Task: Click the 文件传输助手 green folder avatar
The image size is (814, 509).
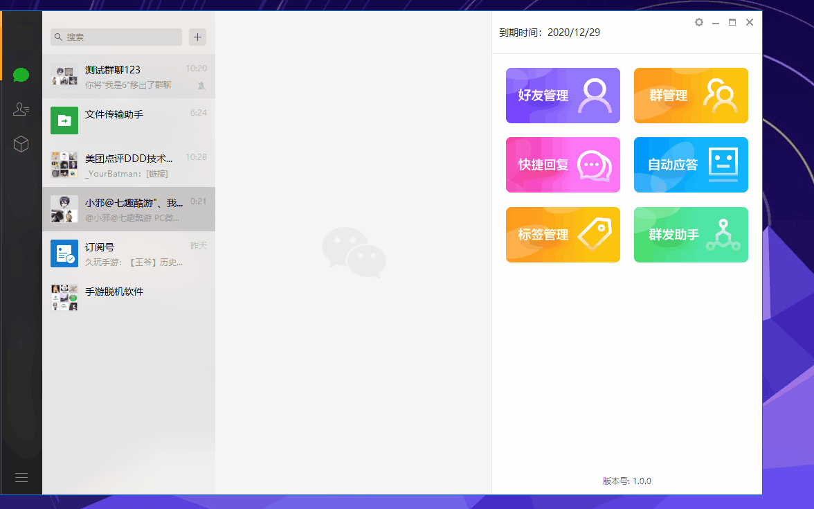Action: coord(64,120)
